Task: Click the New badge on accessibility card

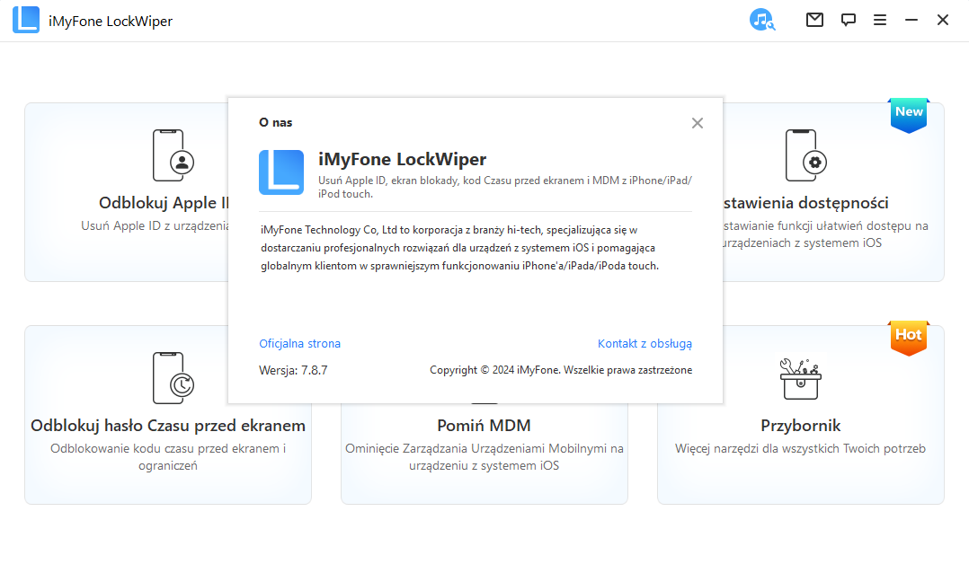Action: [909, 115]
